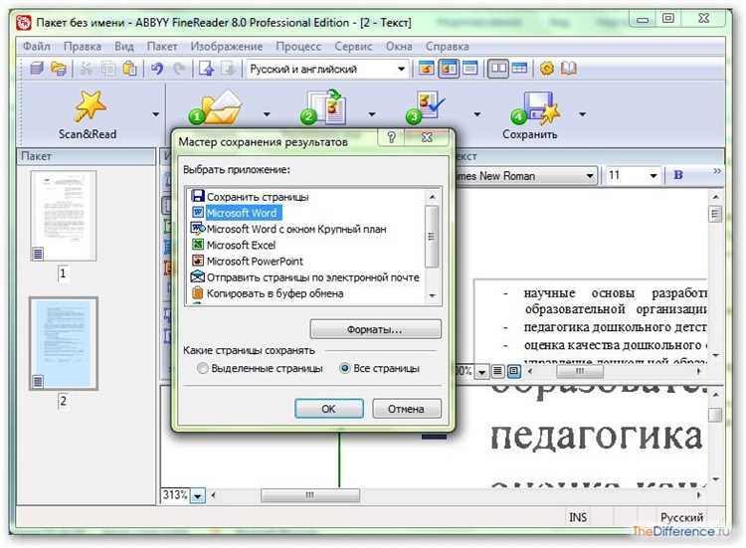
Task: Click step 2 read pages icon
Action: [x=325, y=107]
